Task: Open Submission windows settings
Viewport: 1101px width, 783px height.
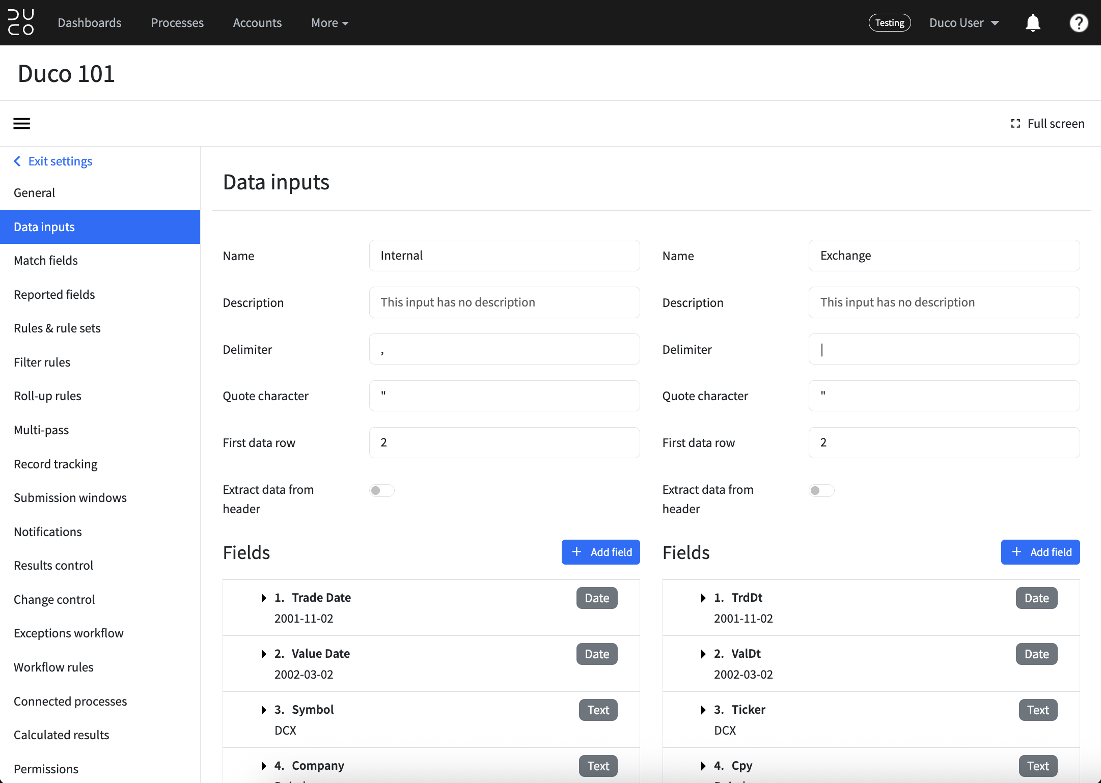Action: (x=100, y=498)
